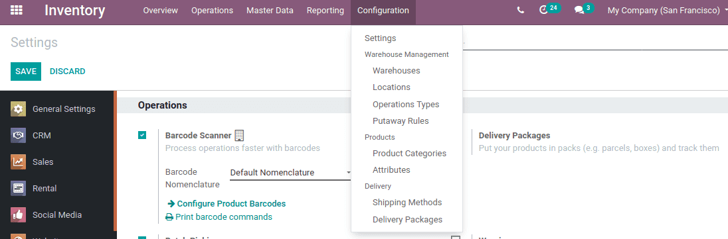728x239 pixels.
Task: Click the Social Media thumbs-up icon
Action: [x=18, y=215]
